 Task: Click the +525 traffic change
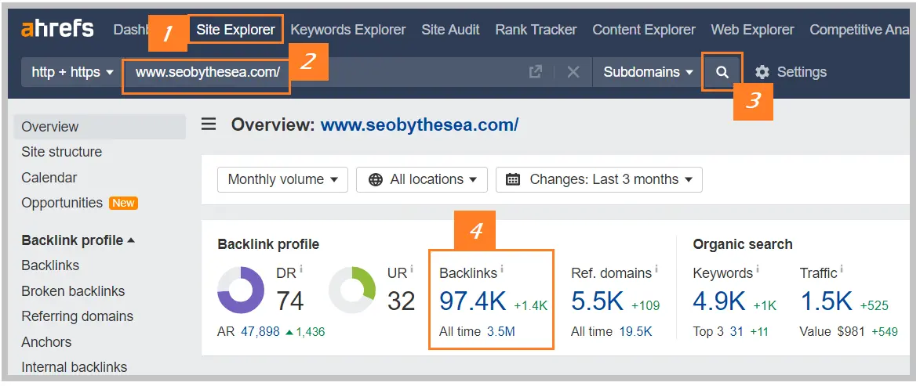(x=875, y=306)
